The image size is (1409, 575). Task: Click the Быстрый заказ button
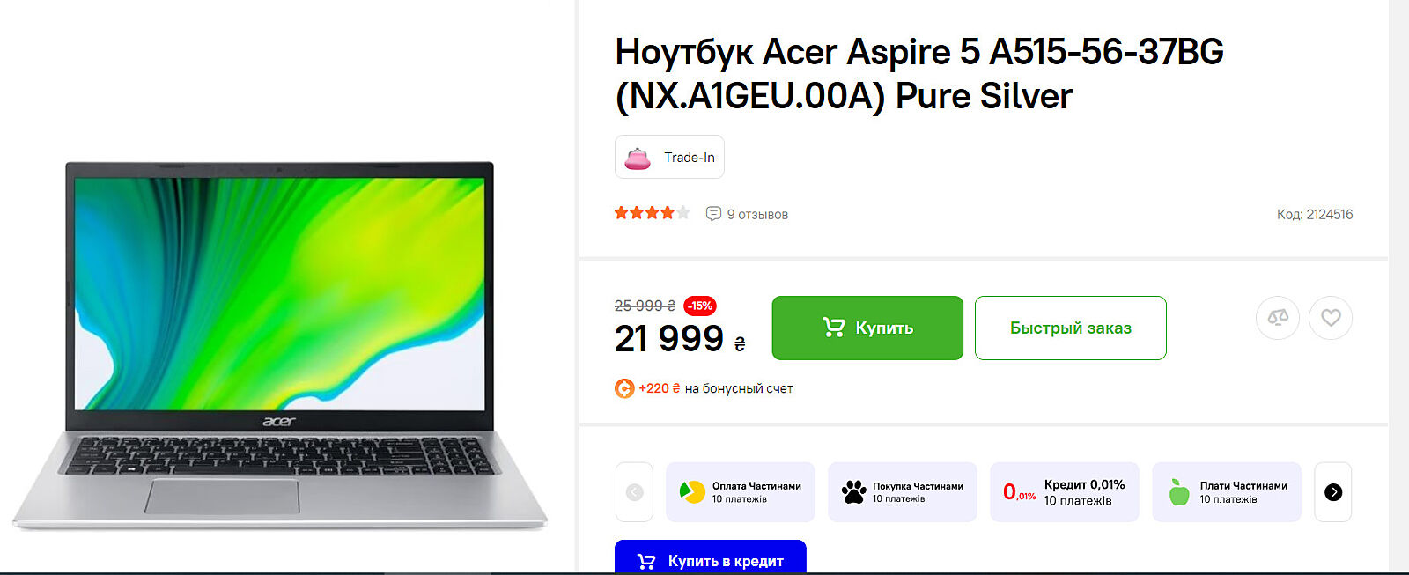1071,328
